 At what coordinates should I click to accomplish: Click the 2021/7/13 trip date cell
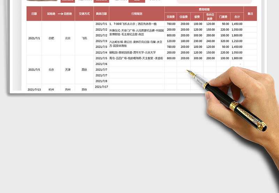34,89
